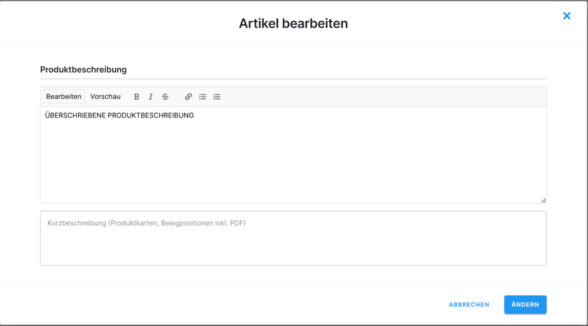Click blank toolbar area right of list icons
Screen dimensions: 588x326
tap(380, 97)
